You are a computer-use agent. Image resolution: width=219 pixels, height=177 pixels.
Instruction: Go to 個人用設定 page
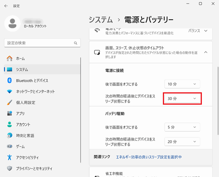42,102
